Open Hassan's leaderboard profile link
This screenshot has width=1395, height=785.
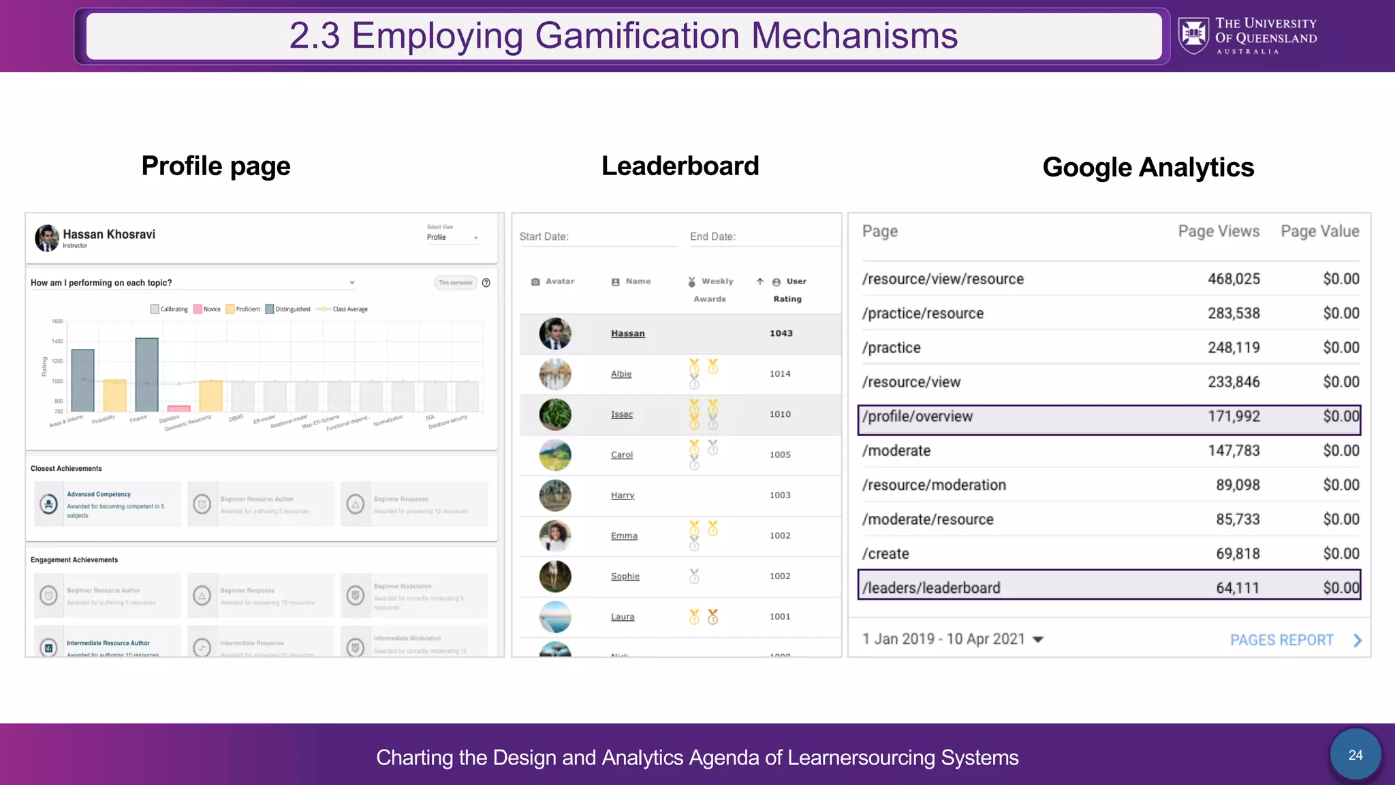pos(627,333)
